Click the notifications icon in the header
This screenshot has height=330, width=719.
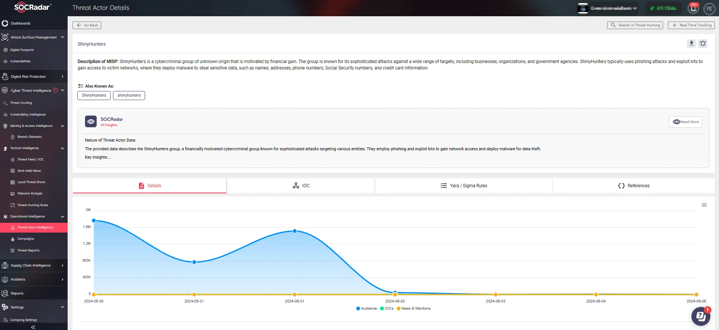click(693, 8)
